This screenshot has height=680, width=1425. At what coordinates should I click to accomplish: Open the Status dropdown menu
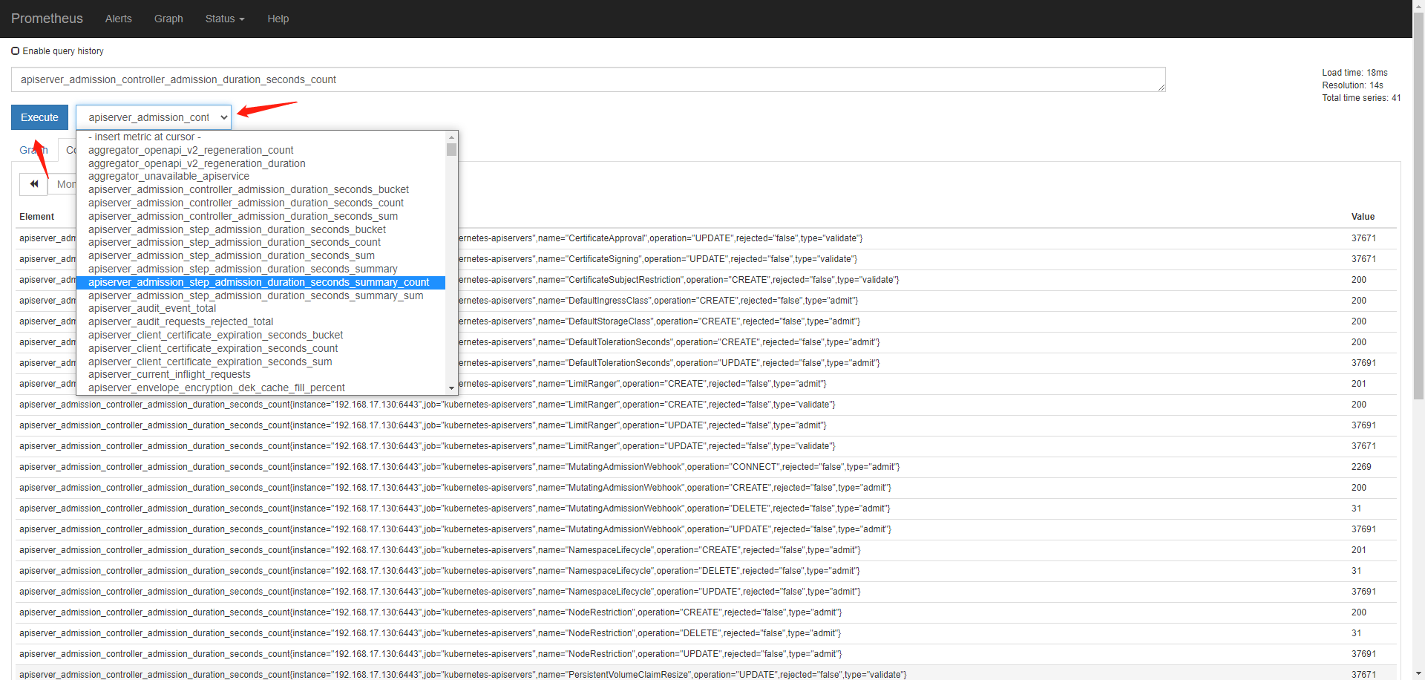coord(224,19)
